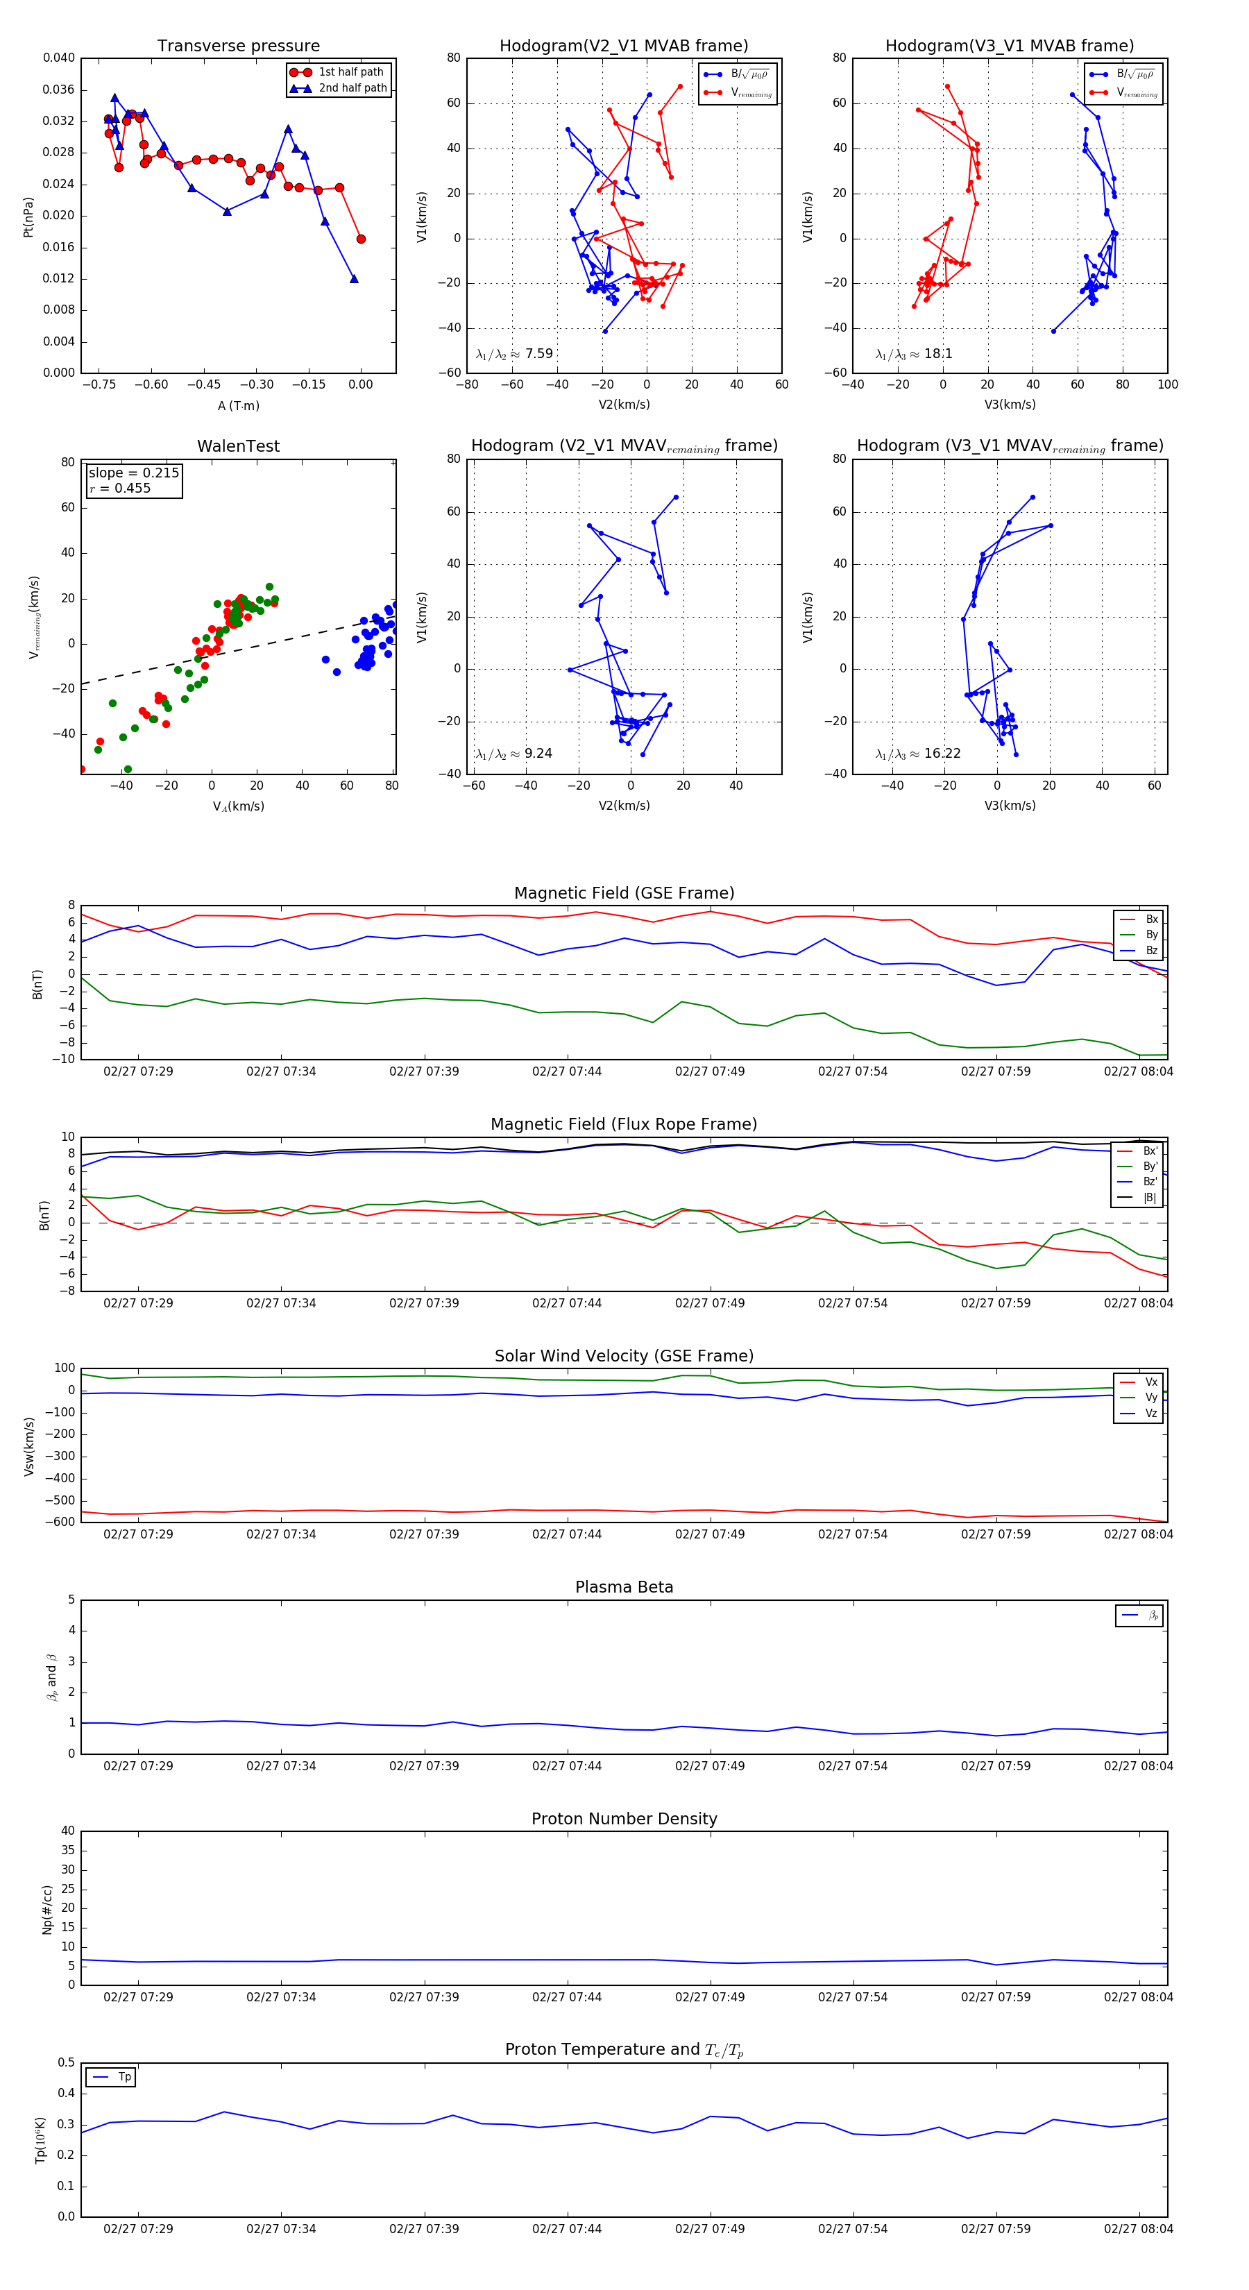Select B/√μ0ρ legend entry in V3_V1 MVAB hodogram

[1123, 75]
